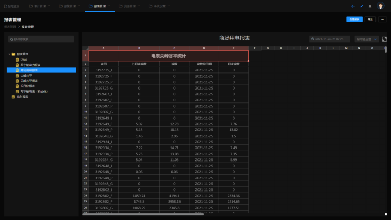Click the blue pin icon in header
391x220 pixels.
[362, 6]
